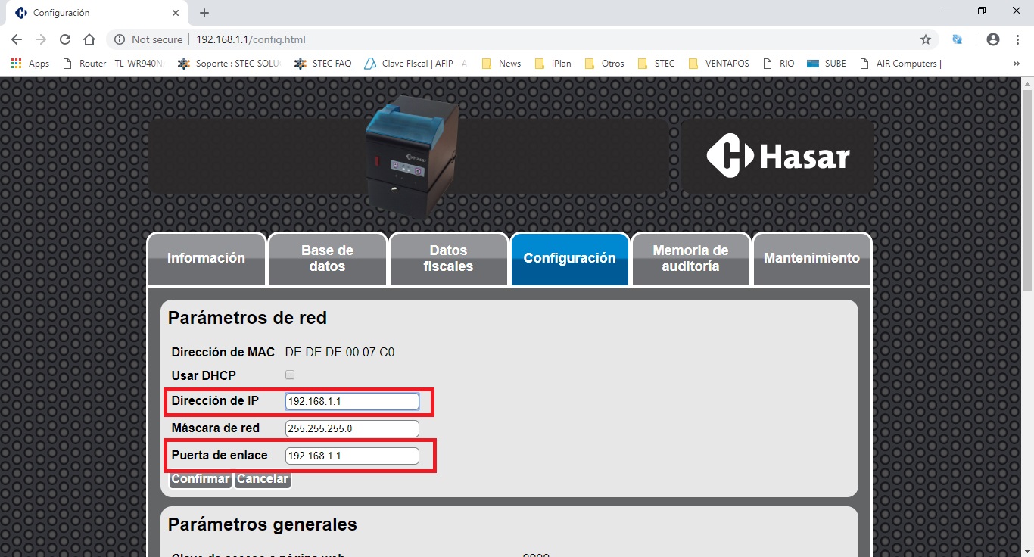Screen dimensions: 1034x557
Task: Click the Hasar logo
Action: click(777, 156)
